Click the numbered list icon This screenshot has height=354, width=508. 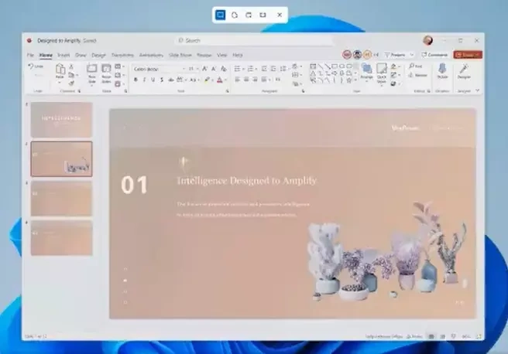pos(250,69)
